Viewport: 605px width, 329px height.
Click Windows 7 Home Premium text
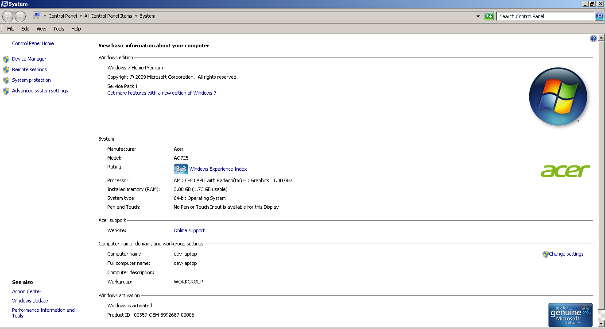coord(135,68)
